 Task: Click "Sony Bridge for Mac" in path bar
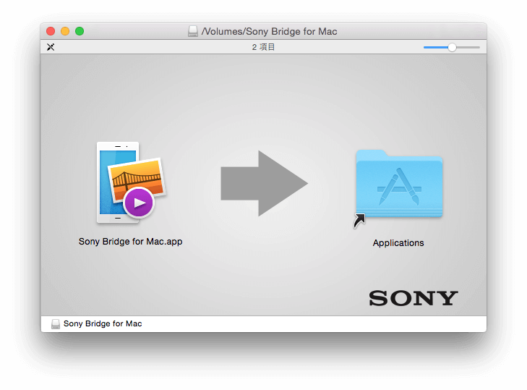[x=103, y=323]
